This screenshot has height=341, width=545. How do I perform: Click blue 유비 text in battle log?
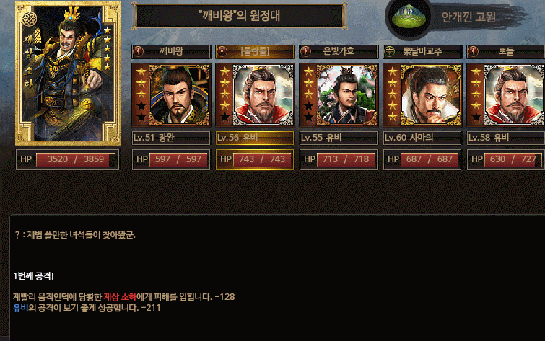(x=20, y=308)
